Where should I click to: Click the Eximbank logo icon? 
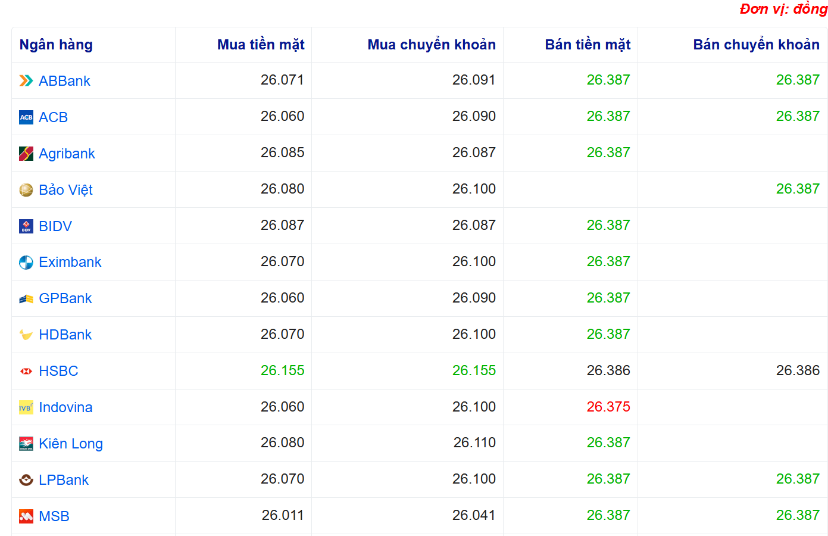coord(26,263)
